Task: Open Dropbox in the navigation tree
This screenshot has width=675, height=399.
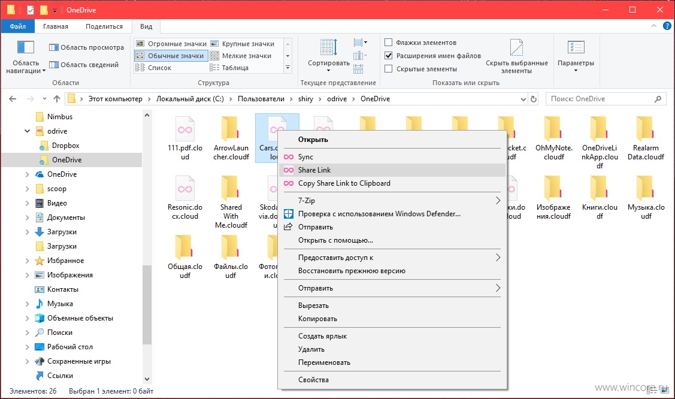Action: point(65,146)
